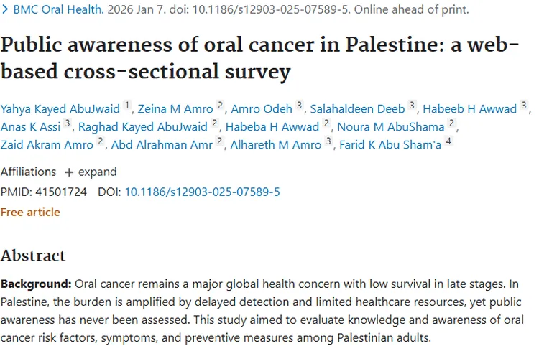Select author Amro Odeh
This screenshot has width=539, height=359.
(x=262, y=109)
